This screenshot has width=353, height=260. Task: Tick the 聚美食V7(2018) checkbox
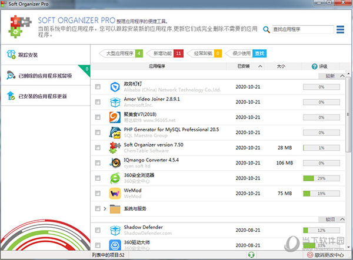pyautogui.click(x=98, y=117)
